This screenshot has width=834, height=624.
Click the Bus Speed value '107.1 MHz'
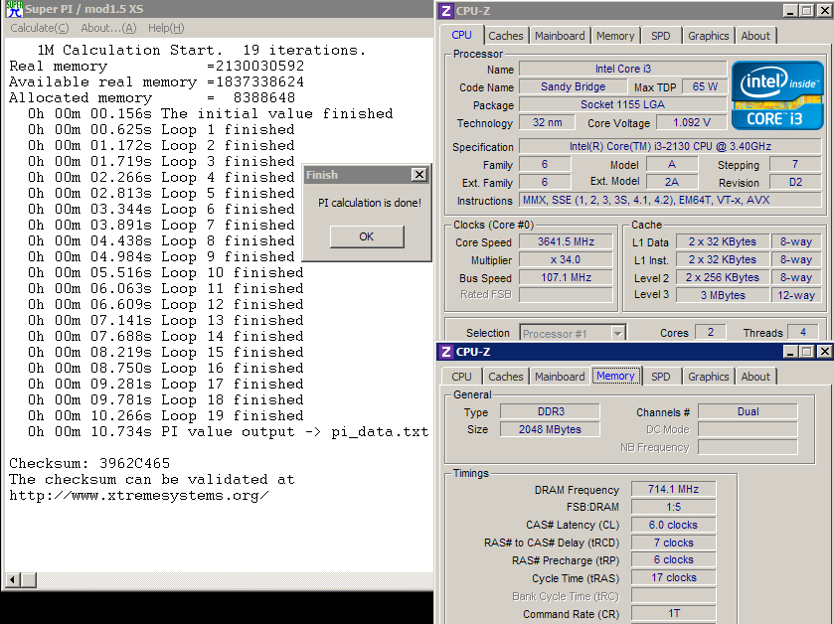(x=566, y=277)
